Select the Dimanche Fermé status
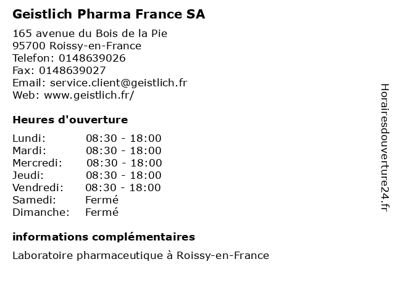This screenshot has width=395, height=296. (102, 212)
